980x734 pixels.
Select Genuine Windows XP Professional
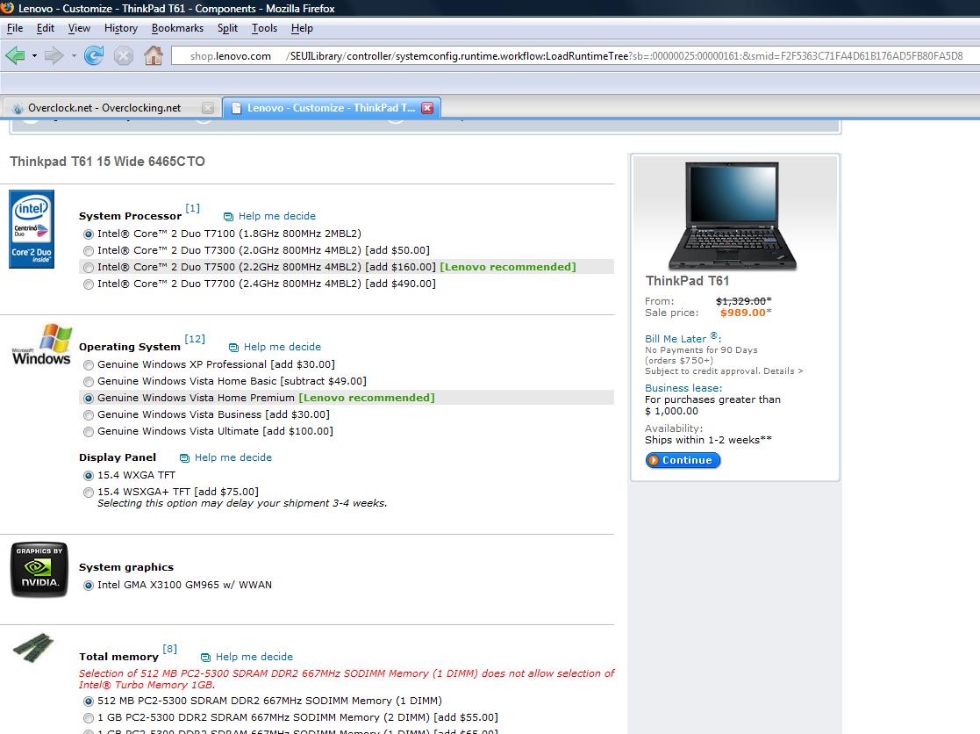(x=88, y=365)
